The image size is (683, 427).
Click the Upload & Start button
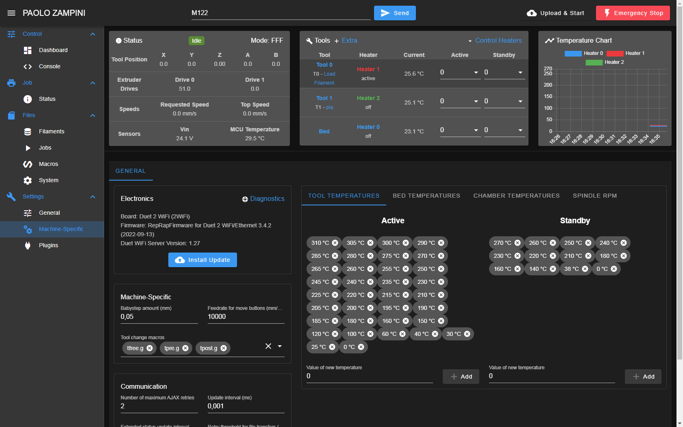click(555, 13)
